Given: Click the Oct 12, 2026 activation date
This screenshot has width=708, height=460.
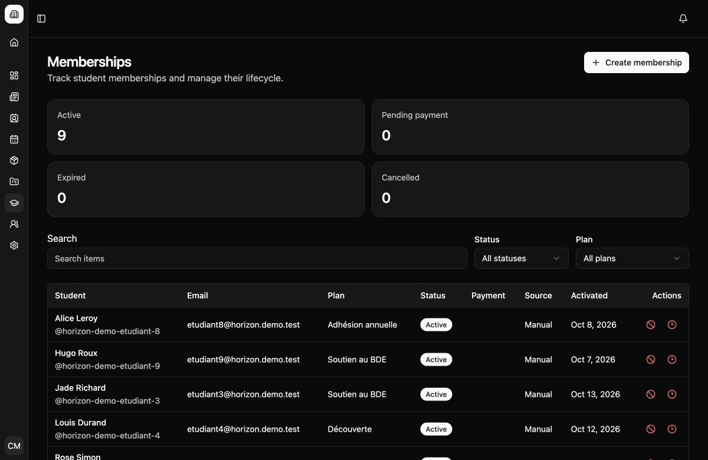Looking at the screenshot, I should pyautogui.click(x=595, y=429).
